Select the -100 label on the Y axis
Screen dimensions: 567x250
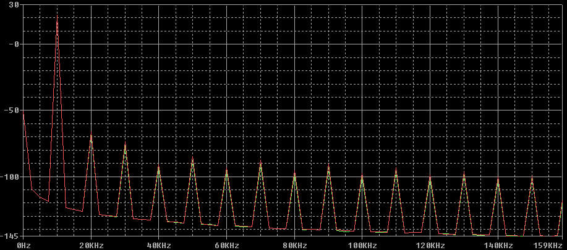point(9,177)
